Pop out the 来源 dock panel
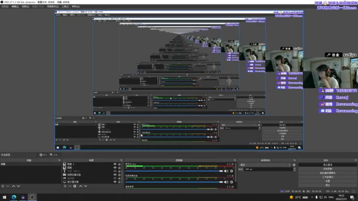This screenshot has width=358, height=201. pos(121,160)
